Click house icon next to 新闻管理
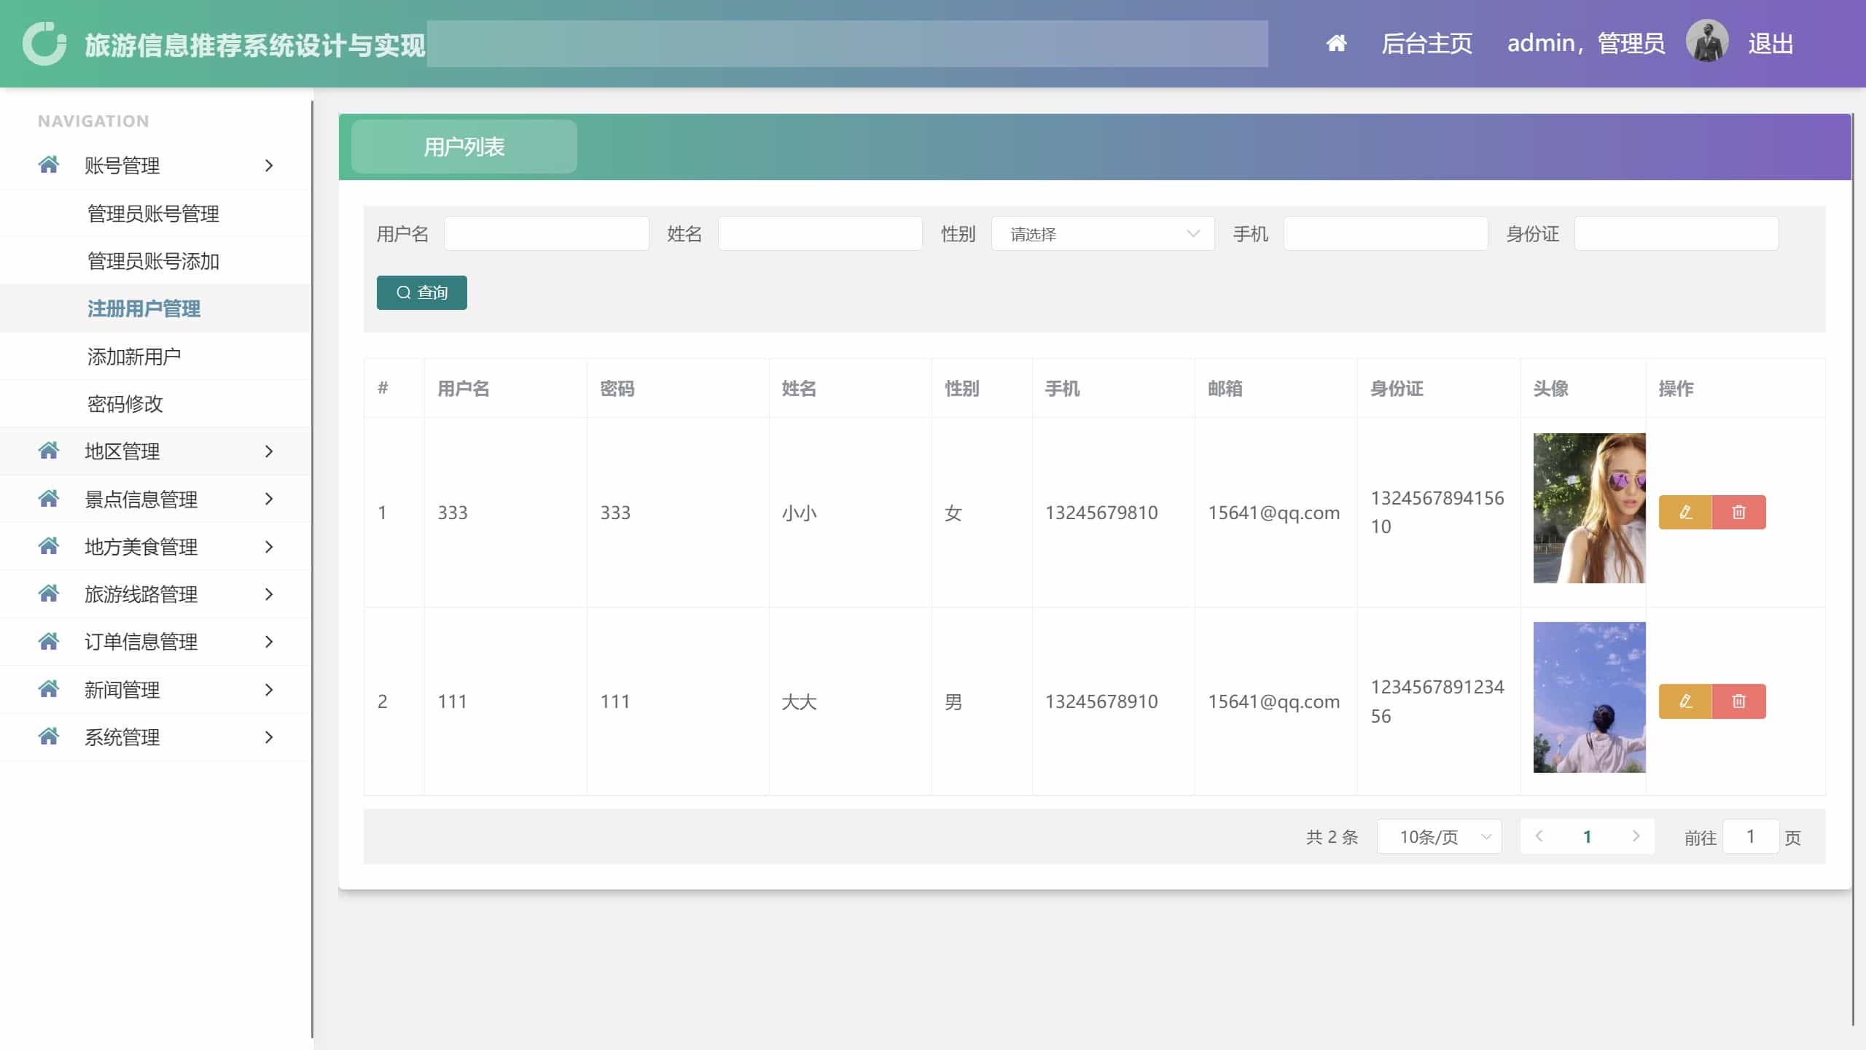Image resolution: width=1866 pixels, height=1050 pixels. point(49,689)
